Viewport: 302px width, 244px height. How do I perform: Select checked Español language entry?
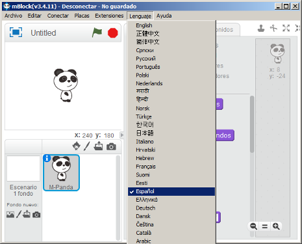coord(171,191)
